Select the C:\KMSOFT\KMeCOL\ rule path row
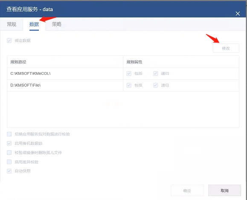Viewport: 247px width, 200px height. [x=123, y=73]
